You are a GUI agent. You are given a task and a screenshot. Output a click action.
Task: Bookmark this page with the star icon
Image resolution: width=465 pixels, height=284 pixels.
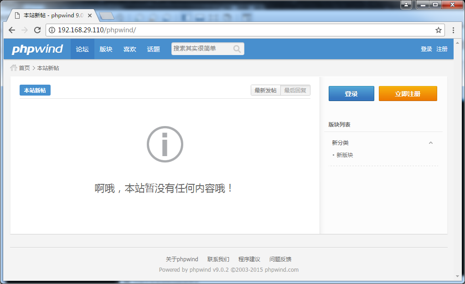point(438,30)
